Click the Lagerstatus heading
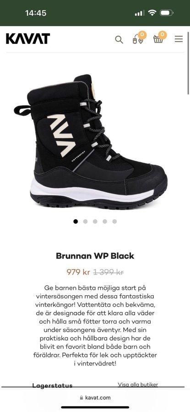Screen dimensions: 190x412 (x=52, y=385)
